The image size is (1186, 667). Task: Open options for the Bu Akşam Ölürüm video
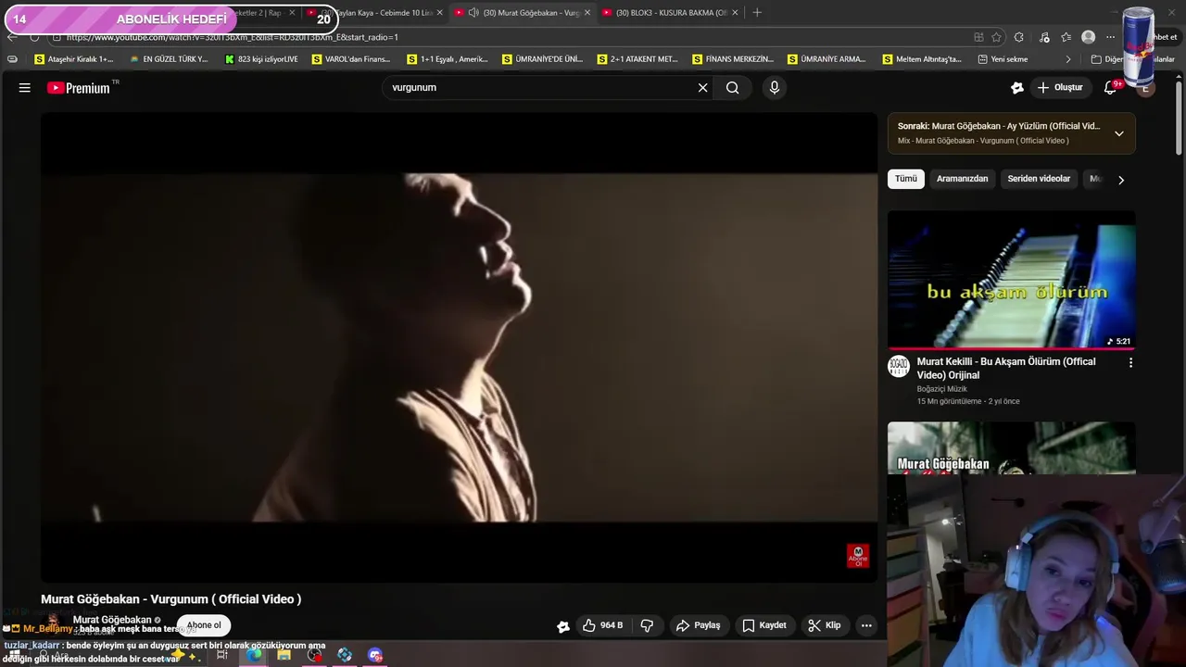(1129, 363)
